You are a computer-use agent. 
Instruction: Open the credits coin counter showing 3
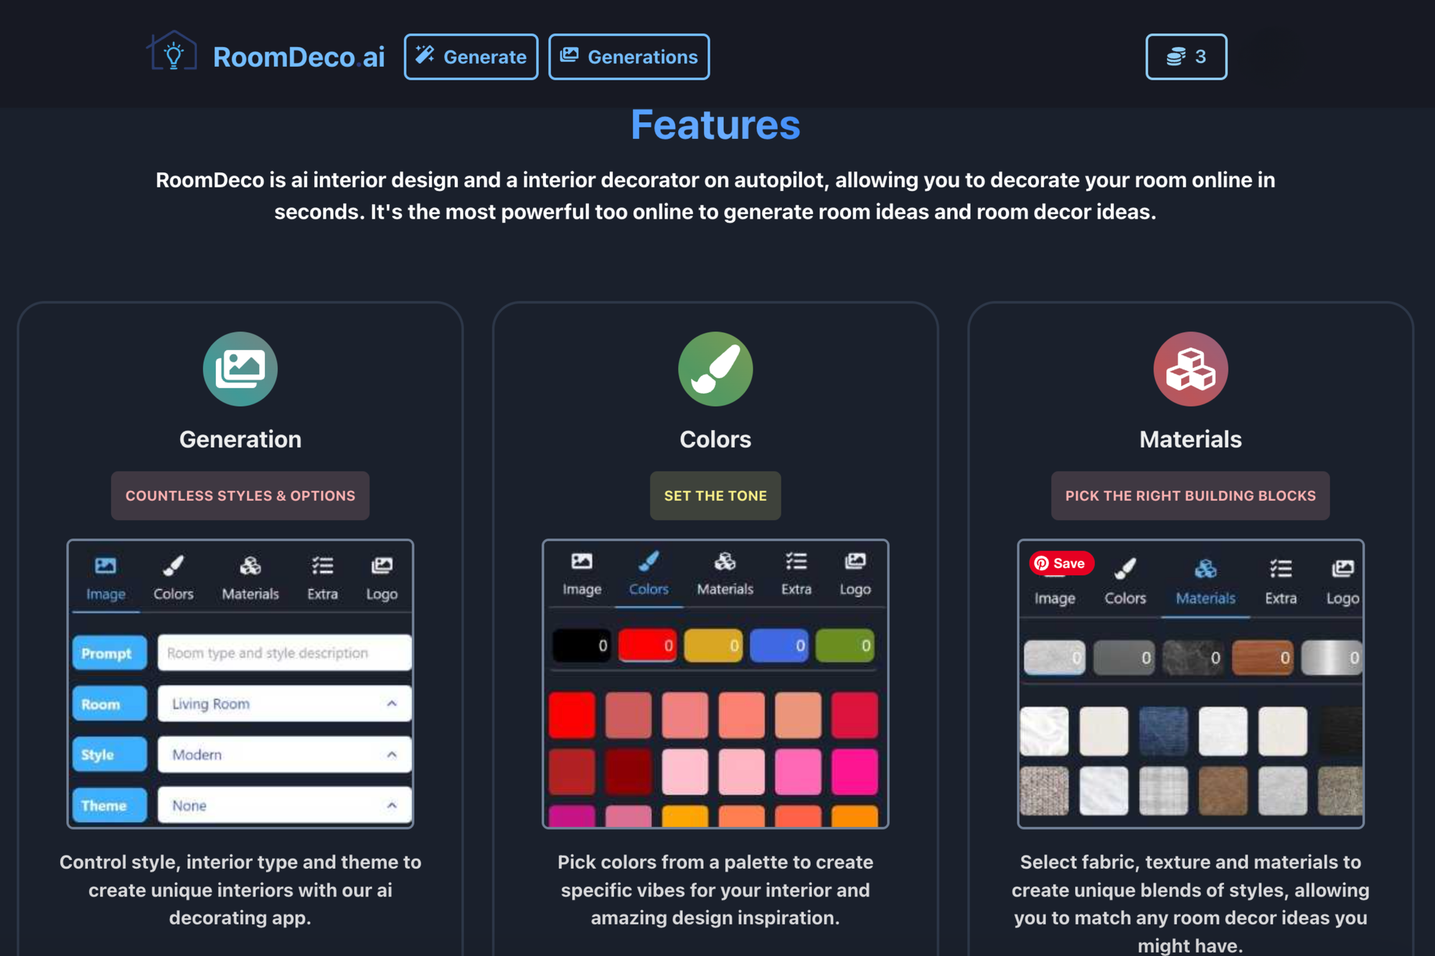click(x=1185, y=57)
